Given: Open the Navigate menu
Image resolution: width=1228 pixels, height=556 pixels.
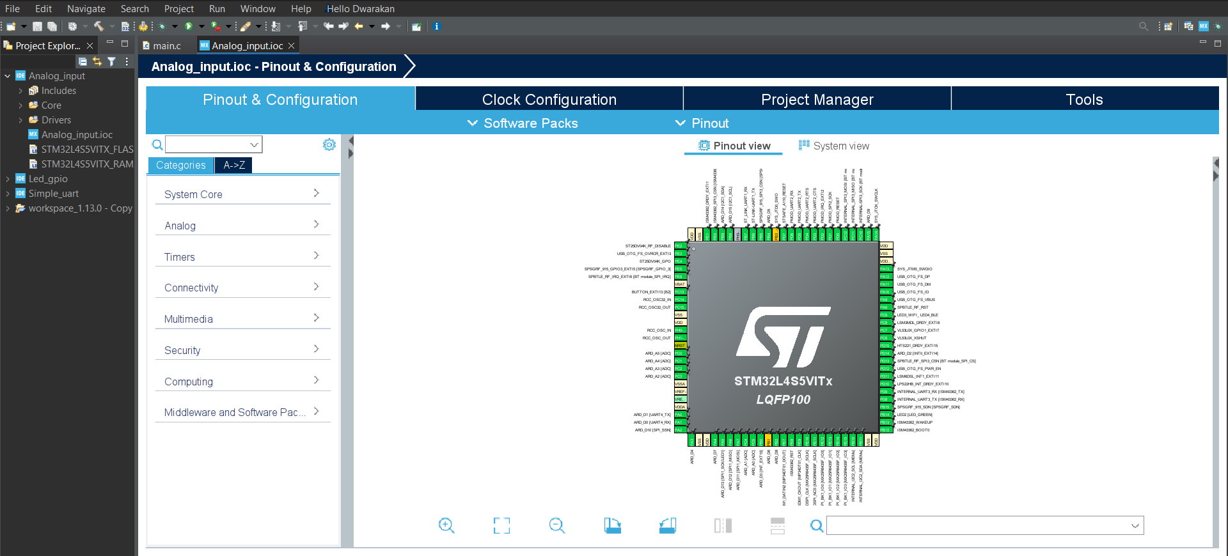Looking at the screenshot, I should coord(86,8).
